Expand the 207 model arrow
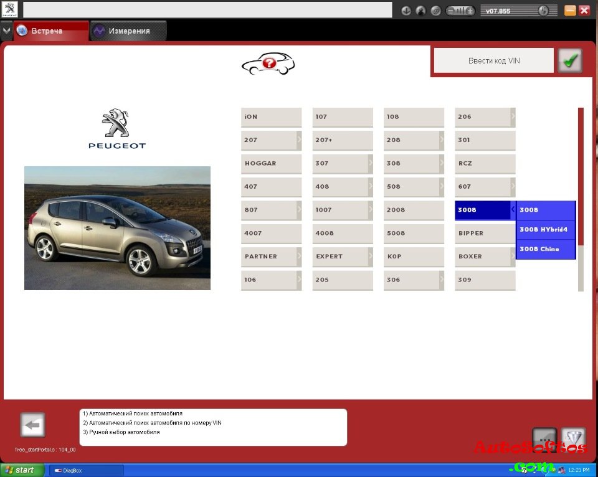The image size is (598, 477). (299, 140)
